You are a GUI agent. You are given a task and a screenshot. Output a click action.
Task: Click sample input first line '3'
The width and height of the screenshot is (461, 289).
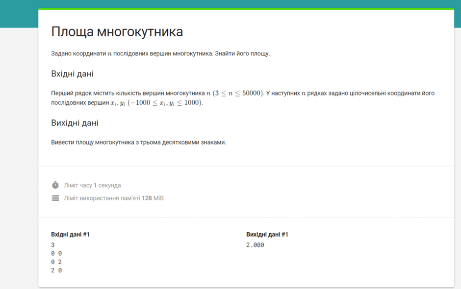53,245
